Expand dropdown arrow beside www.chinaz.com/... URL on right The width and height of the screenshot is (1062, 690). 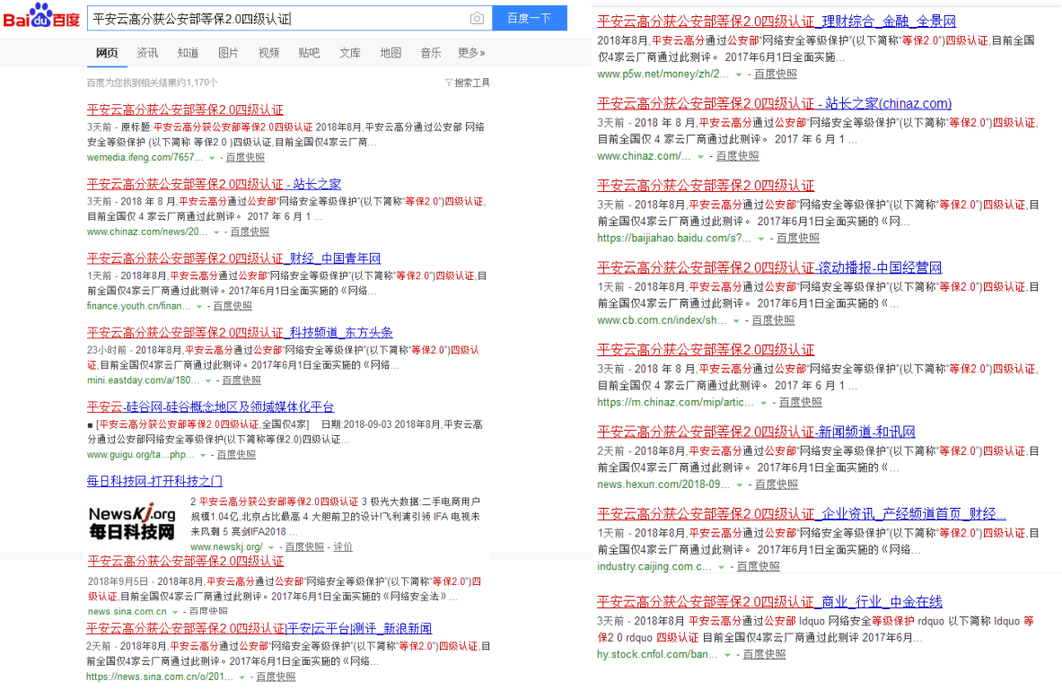701,157
